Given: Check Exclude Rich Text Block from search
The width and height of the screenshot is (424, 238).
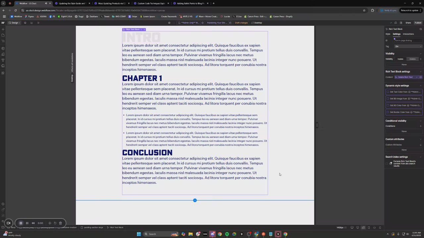Looking at the screenshot, I should [x=387, y=164].
